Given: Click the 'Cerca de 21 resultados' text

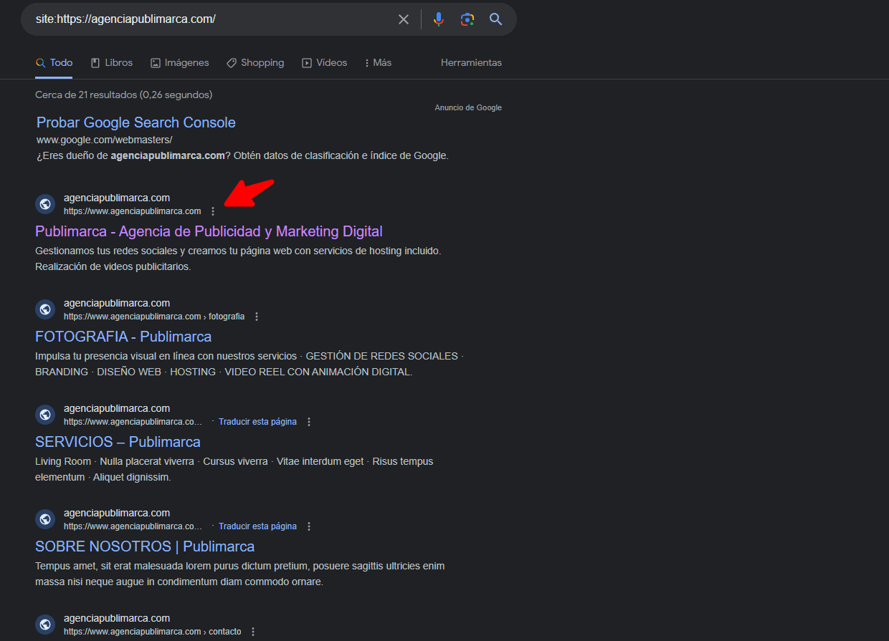Looking at the screenshot, I should point(123,95).
